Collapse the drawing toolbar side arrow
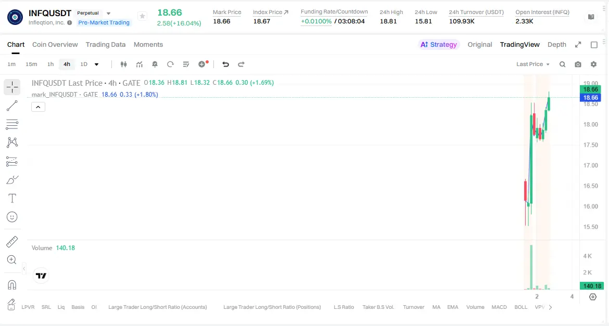Viewport: 609px width, 326px height. click(x=24, y=268)
